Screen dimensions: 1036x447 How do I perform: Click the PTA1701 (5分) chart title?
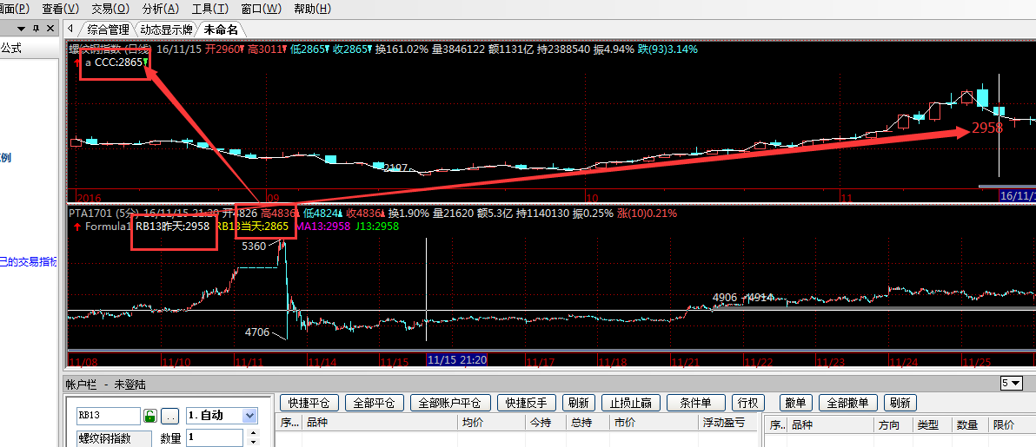click(x=103, y=214)
